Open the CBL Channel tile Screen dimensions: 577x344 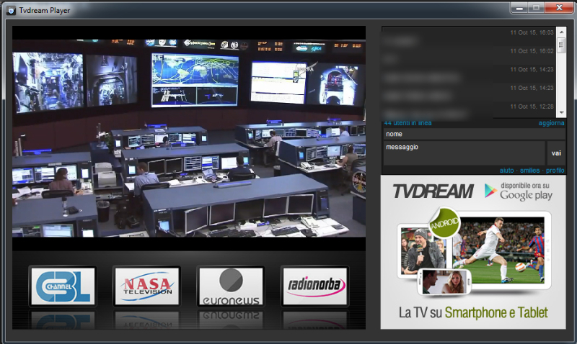pos(62,286)
